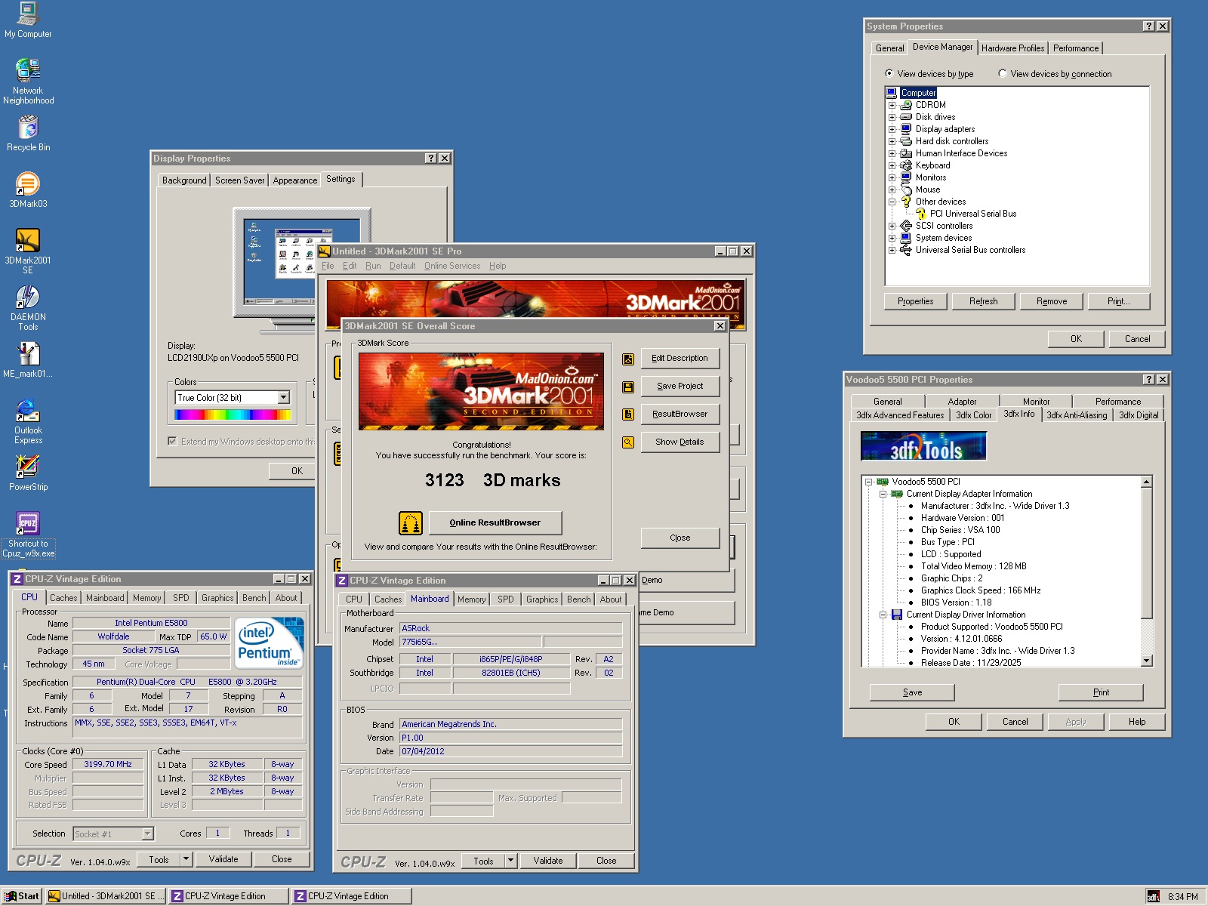Toggle Extend my Windows desktop checkbox

172,442
